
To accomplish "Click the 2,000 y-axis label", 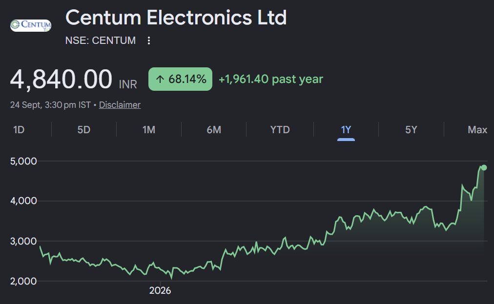I will [x=23, y=281].
